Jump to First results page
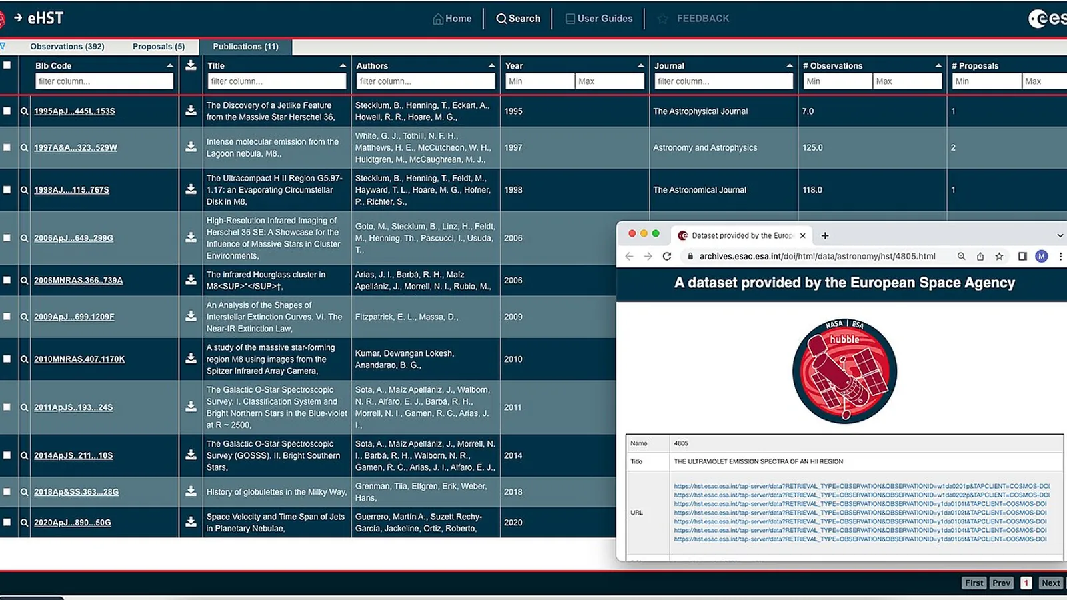The image size is (1067, 600). point(974,583)
